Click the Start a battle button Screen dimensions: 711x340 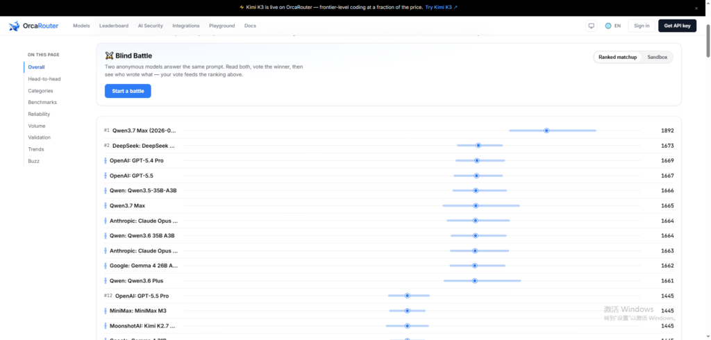pos(128,91)
